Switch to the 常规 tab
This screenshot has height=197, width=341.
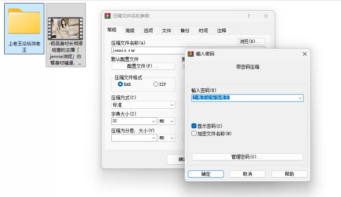point(112,30)
